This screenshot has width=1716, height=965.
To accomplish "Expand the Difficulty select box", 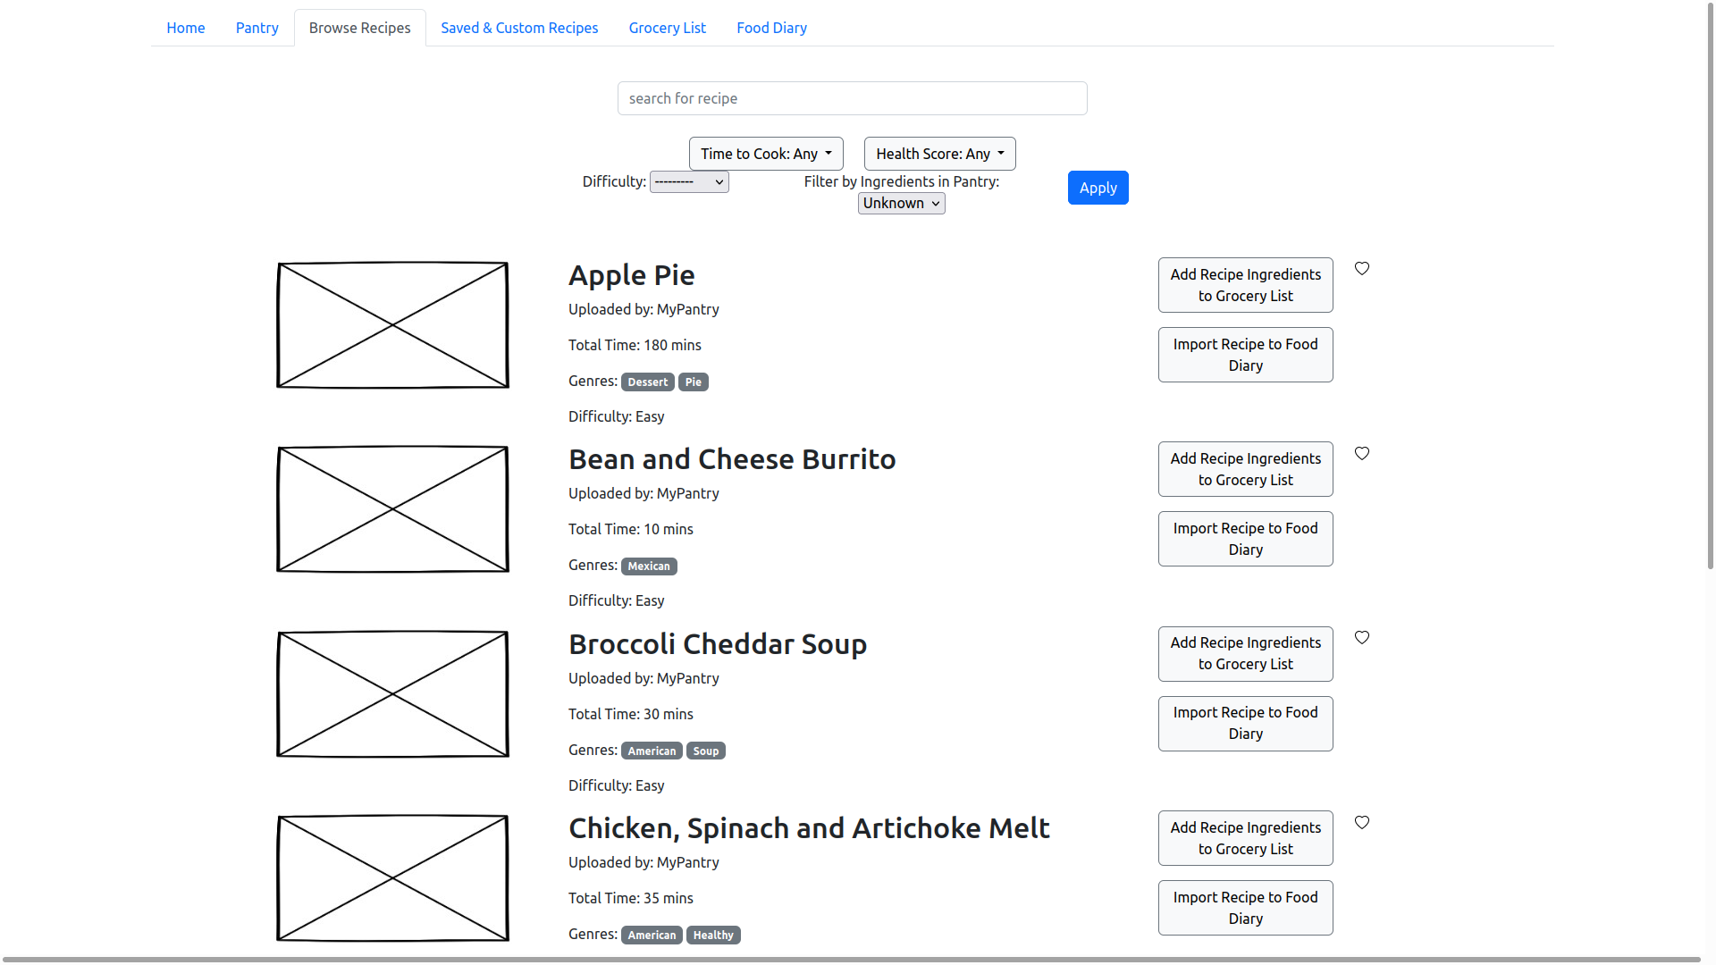I will point(689,182).
